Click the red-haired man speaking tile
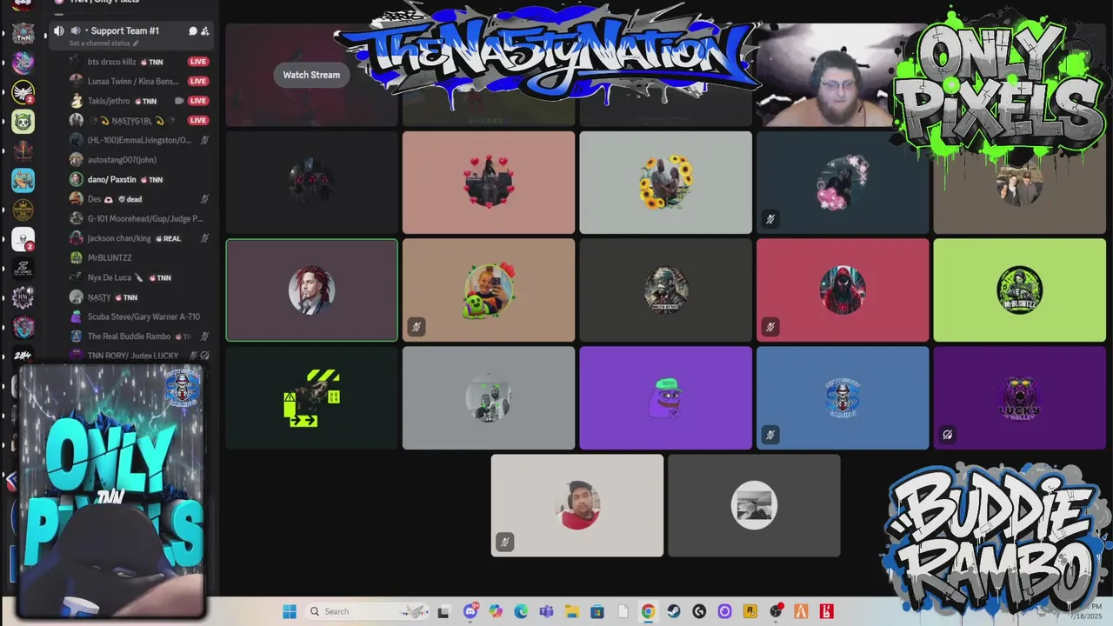This screenshot has width=1113, height=626. coord(311,290)
